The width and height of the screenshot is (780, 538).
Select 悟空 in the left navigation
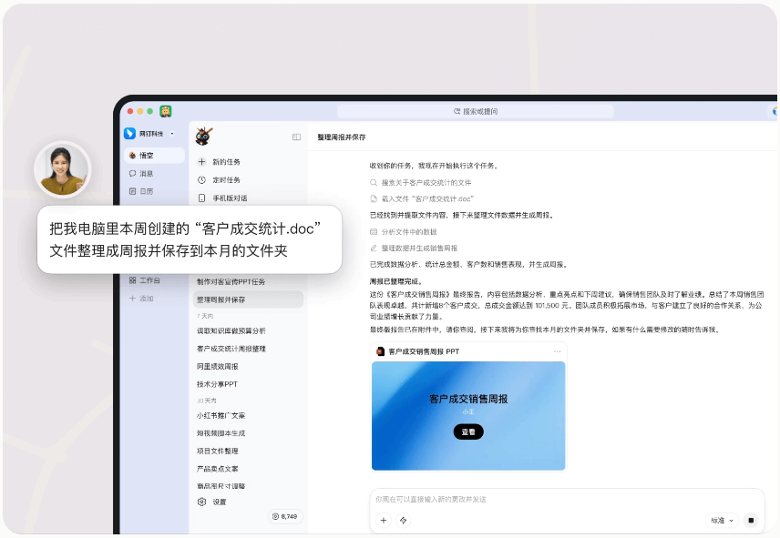pyautogui.click(x=154, y=156)
